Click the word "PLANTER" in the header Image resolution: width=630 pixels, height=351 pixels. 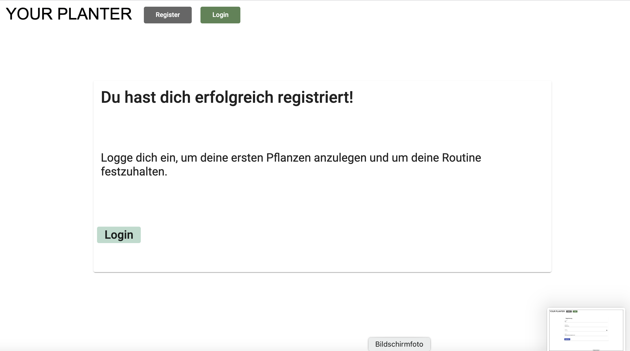[94, 14]
